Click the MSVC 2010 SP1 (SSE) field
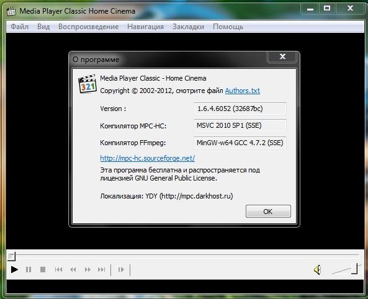 click(240, 125)
